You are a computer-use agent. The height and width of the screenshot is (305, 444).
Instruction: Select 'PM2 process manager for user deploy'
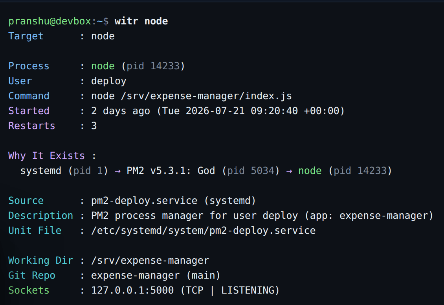click(x=194, y=216)
